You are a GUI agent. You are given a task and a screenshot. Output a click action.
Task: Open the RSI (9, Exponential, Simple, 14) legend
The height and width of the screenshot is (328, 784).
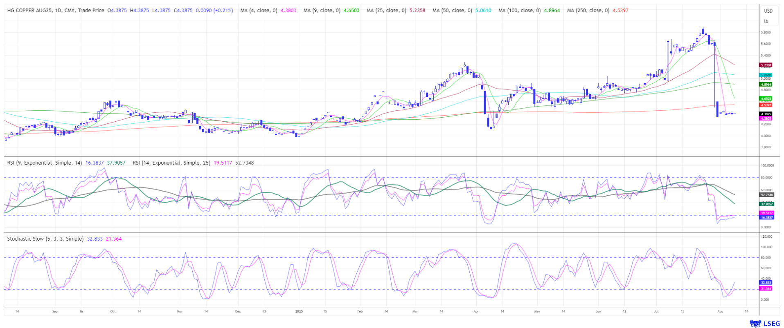pyautogui.click(x=45, y=163)
